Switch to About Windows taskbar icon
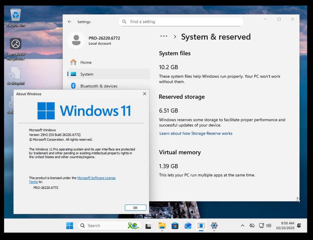The width and height of the screenshot is (313, 240). (x=201, y=226)
